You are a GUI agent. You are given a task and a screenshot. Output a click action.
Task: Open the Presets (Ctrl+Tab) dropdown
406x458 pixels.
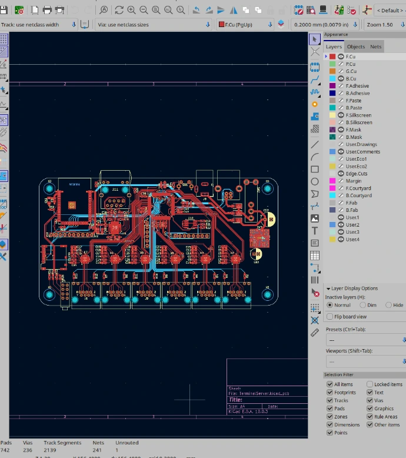coord(366,340)
